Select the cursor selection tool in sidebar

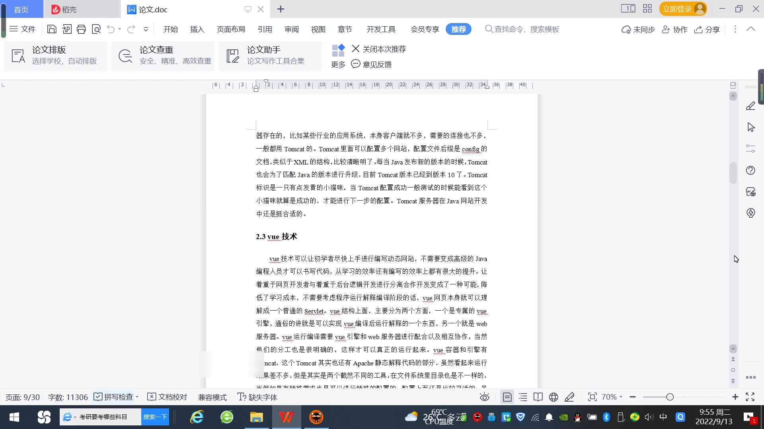click(750, 127)
